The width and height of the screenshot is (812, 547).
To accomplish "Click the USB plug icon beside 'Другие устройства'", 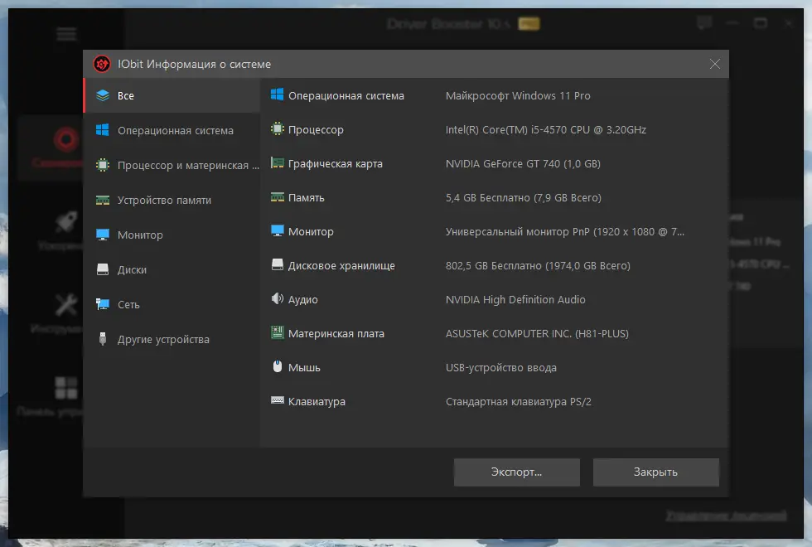I will click(x=103, y=339).
